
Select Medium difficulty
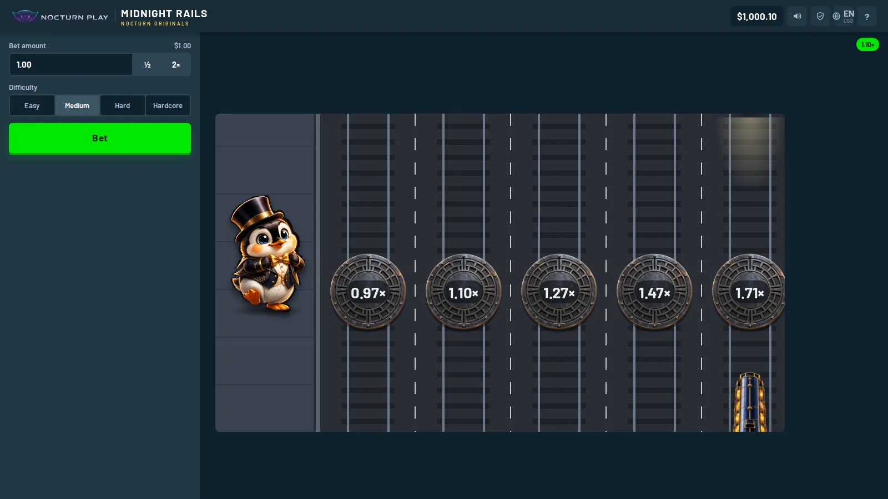pos(77,105)
